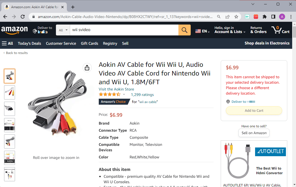Click the Add to Cart button

coord(254,110)
